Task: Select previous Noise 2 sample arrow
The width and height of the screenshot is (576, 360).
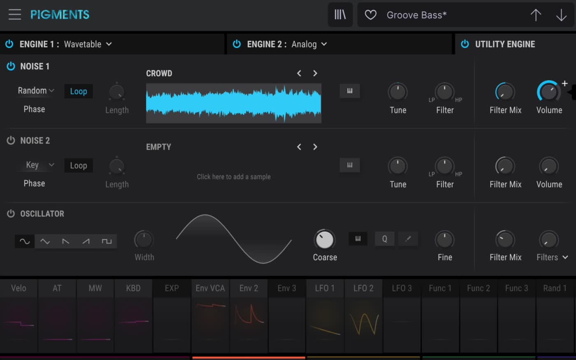Action: click(x=299, y=147)
